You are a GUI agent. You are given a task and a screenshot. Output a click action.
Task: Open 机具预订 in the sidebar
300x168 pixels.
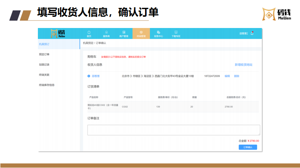(44, 44)
